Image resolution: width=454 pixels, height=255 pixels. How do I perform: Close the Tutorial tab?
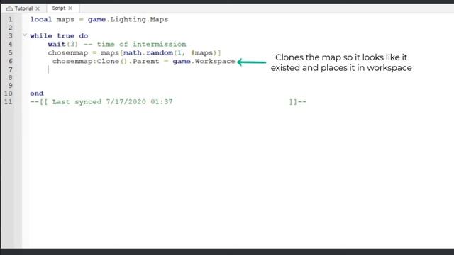(x=38, y=8)
